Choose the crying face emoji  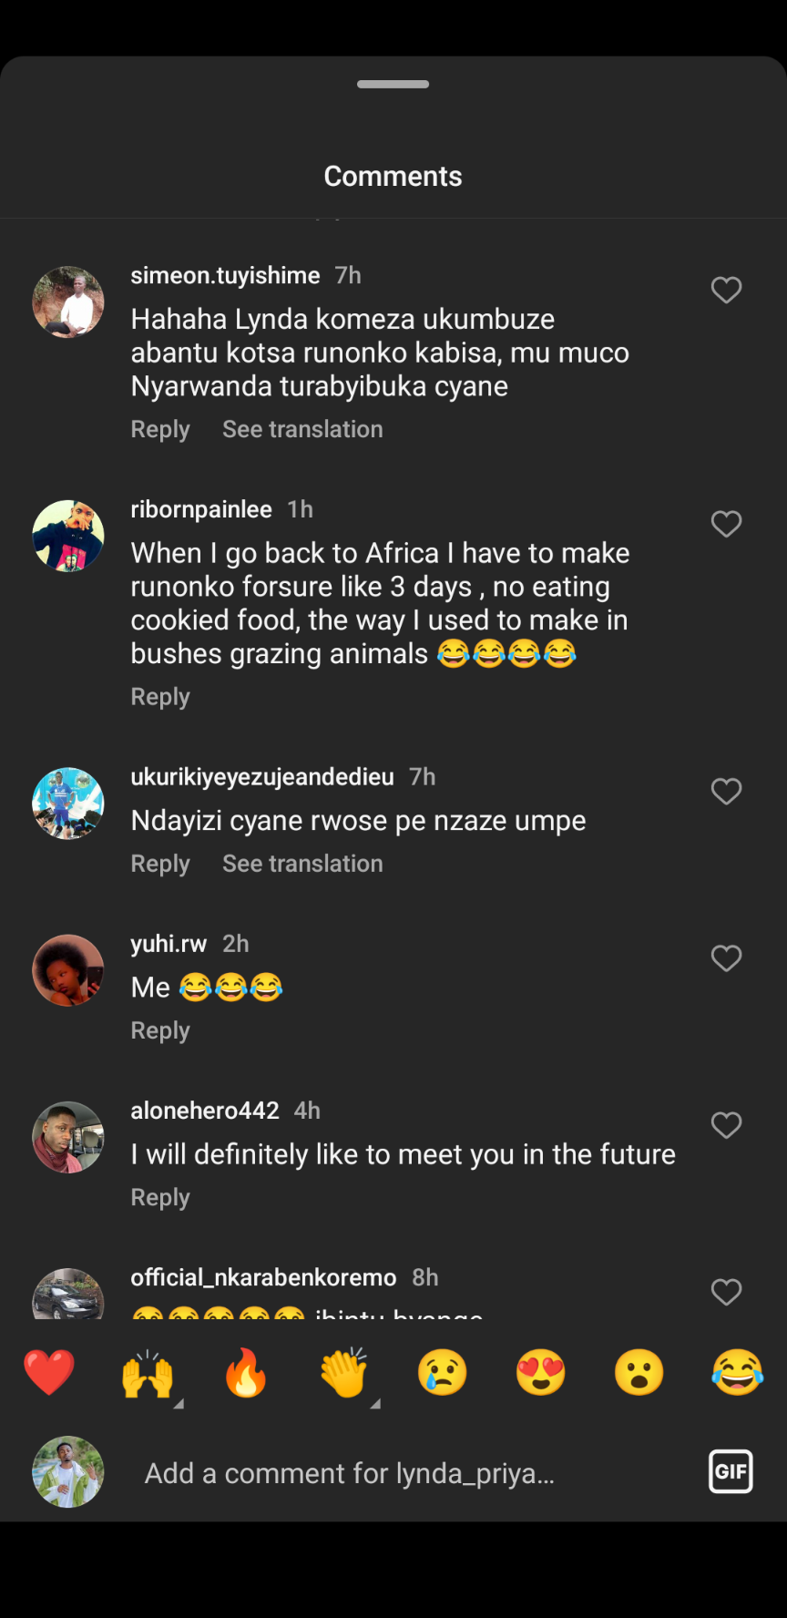point(443,1373)
